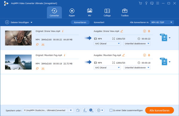Expand format arrow next to Drone View profile
179x116 pixels.
click(x=170, y=38)
